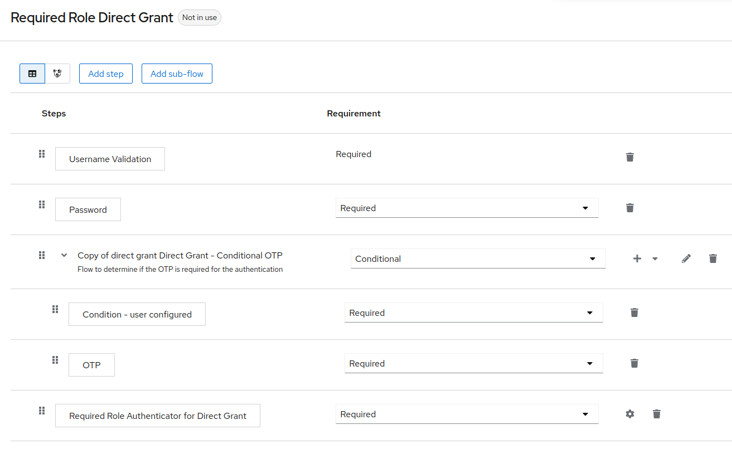This screenshot has height=449, width=732.
Task: Click the Add sub-flow button
Action: (177, 74)
